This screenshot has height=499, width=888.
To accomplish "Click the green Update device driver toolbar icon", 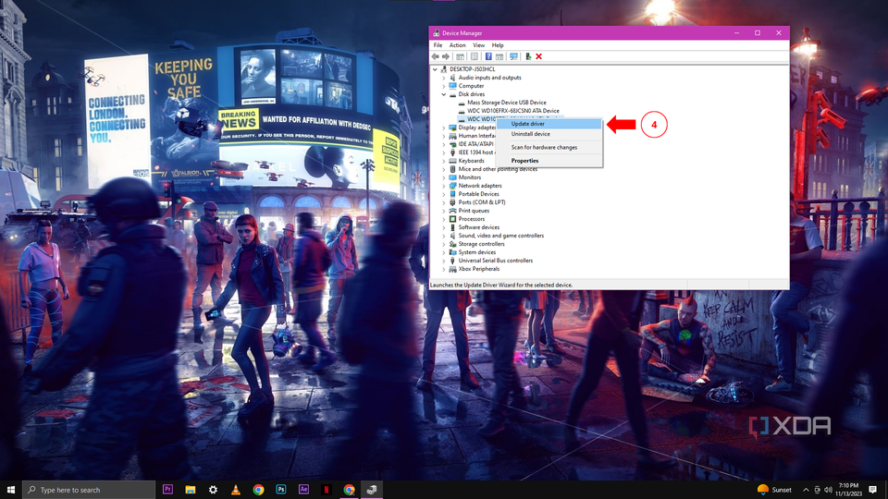I will 528,56.
